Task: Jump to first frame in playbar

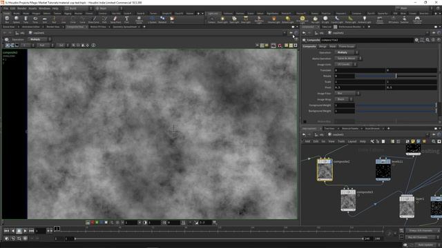Action: 6,231
